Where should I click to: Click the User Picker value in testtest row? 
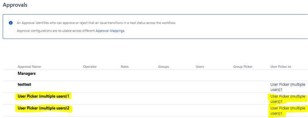[288, 87]
